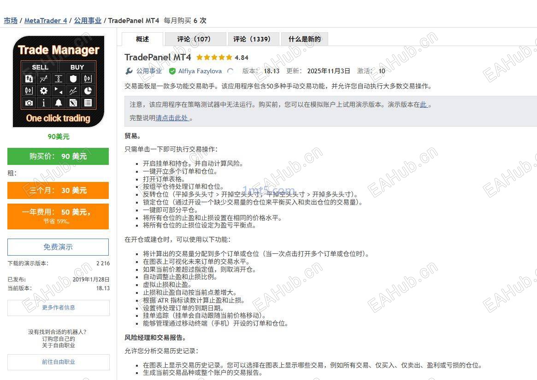Click the pie chart icon in the Trade Manager image
Screen dimensions: 537x380
point(88,91)
